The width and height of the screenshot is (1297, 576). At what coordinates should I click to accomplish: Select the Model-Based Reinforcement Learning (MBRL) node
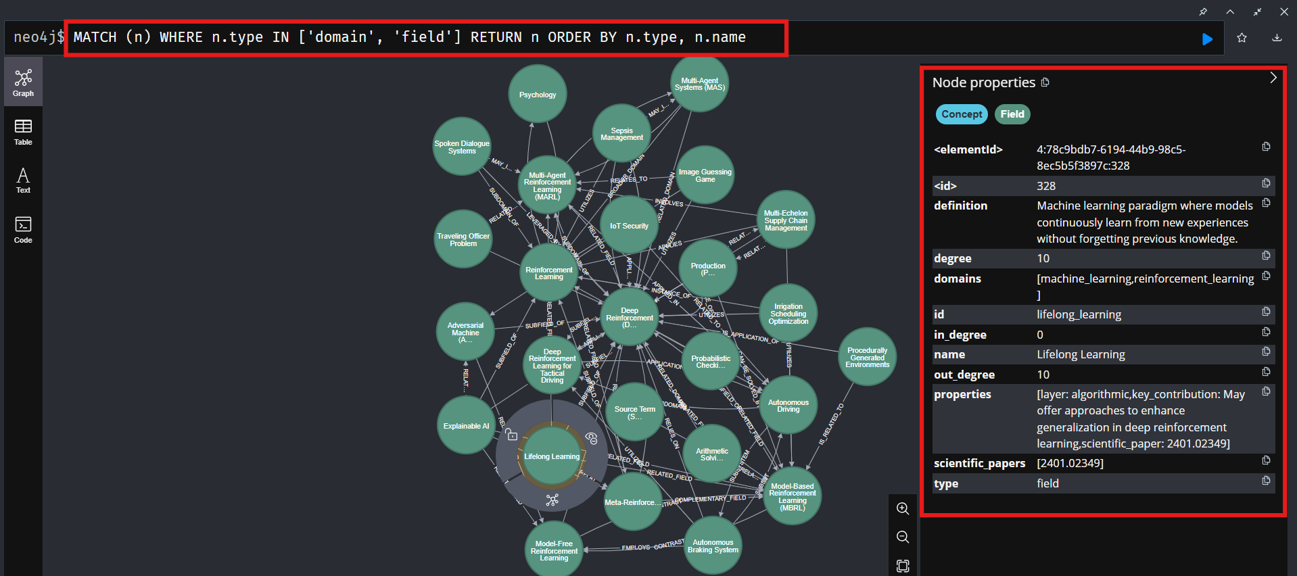793,496
